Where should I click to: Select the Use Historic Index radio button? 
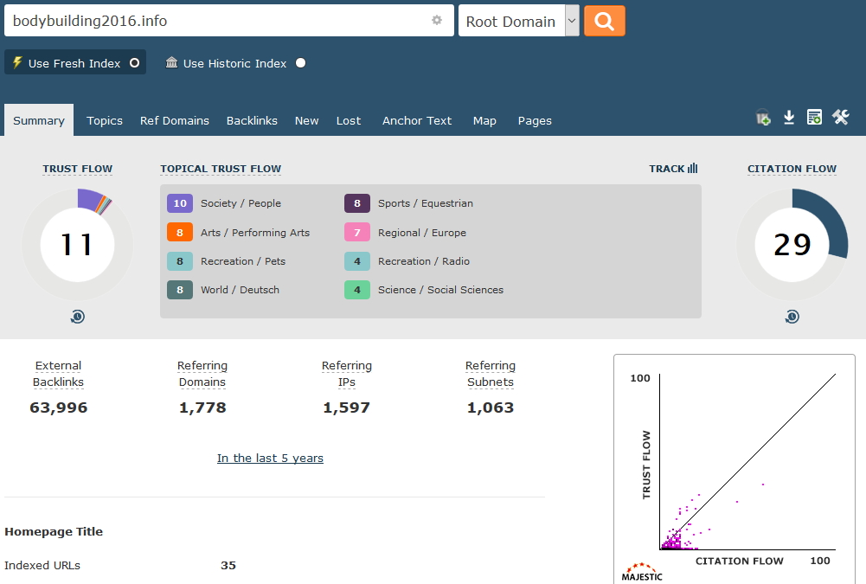(x=300, y=63)
